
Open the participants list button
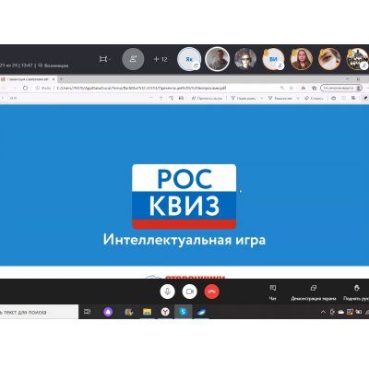(x=133, y=59)
